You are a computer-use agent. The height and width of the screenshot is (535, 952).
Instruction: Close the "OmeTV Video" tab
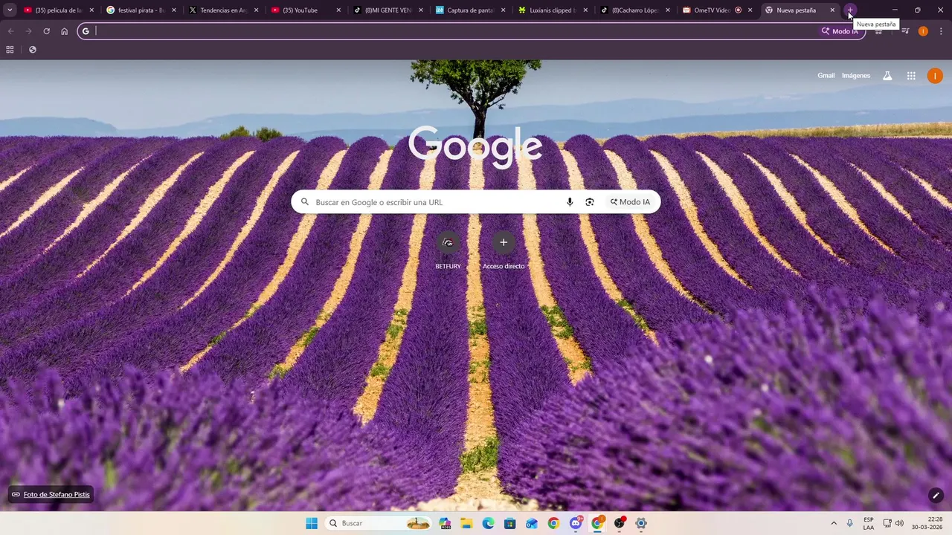(x=750, y=10)
